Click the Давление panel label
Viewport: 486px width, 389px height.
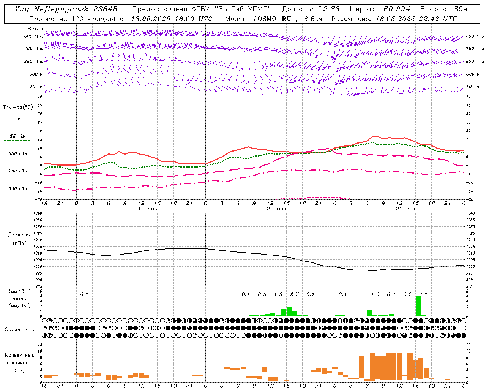(x=20, y=235)
